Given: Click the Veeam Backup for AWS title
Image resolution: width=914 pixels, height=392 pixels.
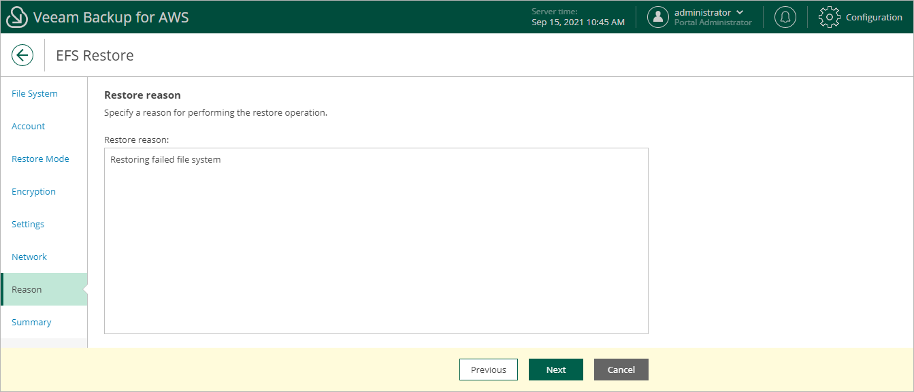Looking at the screenshot, I should (x=111, y=17).
